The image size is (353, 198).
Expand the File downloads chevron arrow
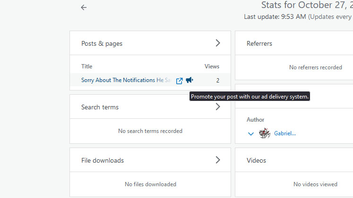(x=218, y=160)
